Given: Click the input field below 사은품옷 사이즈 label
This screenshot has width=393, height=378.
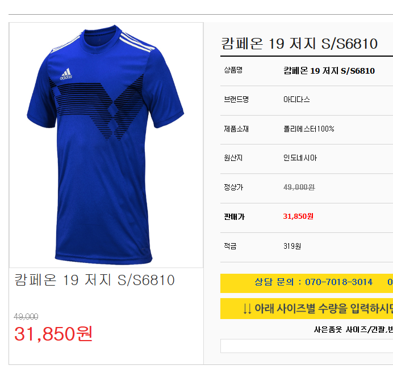Looking at the screenshot, I should tap(307, 346).
